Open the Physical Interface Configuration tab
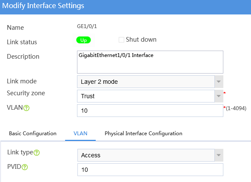This screenshot has height=182, width=251. coord(143,134)
